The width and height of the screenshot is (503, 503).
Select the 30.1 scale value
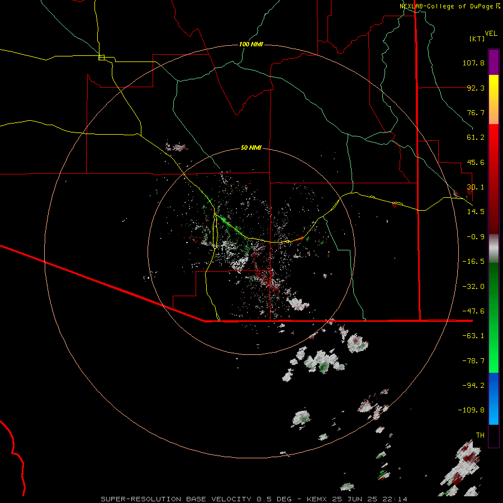[476, 187]
